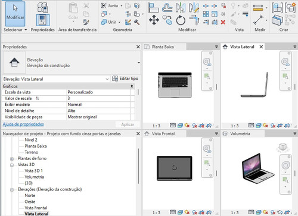
Task: Click scale 1:3 in Vista Frontal view
Action: click(x=156, y=212)
